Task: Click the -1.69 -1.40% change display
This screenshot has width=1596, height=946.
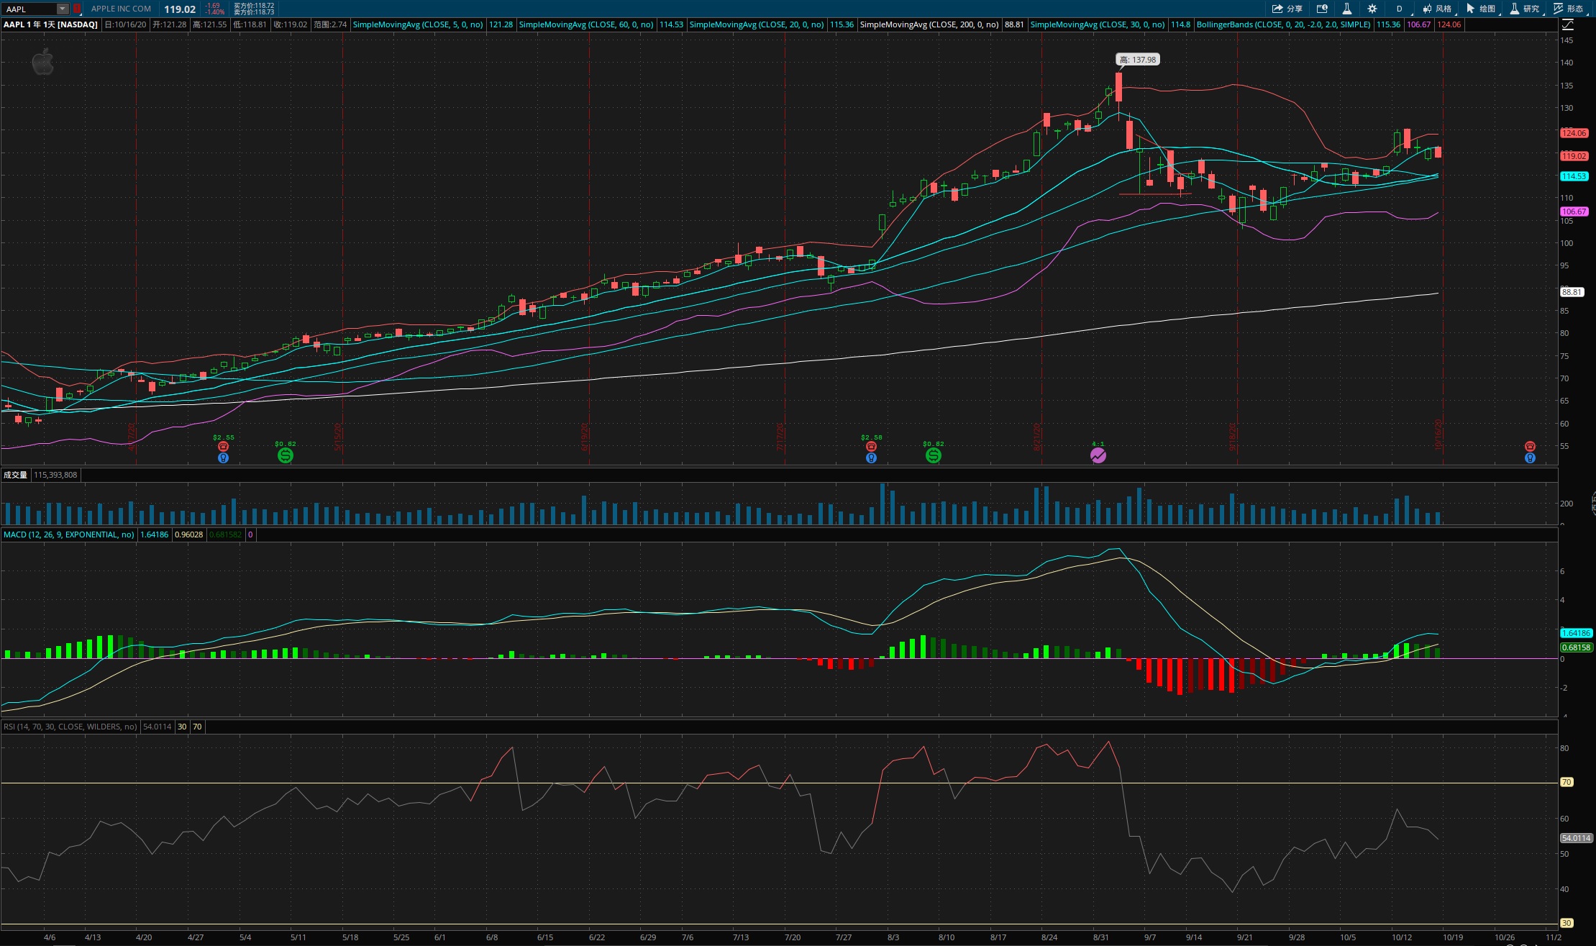Action: [x=214, y=9]
